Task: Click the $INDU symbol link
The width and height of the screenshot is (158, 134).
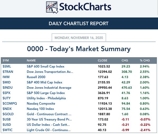Action: [8, 88]
